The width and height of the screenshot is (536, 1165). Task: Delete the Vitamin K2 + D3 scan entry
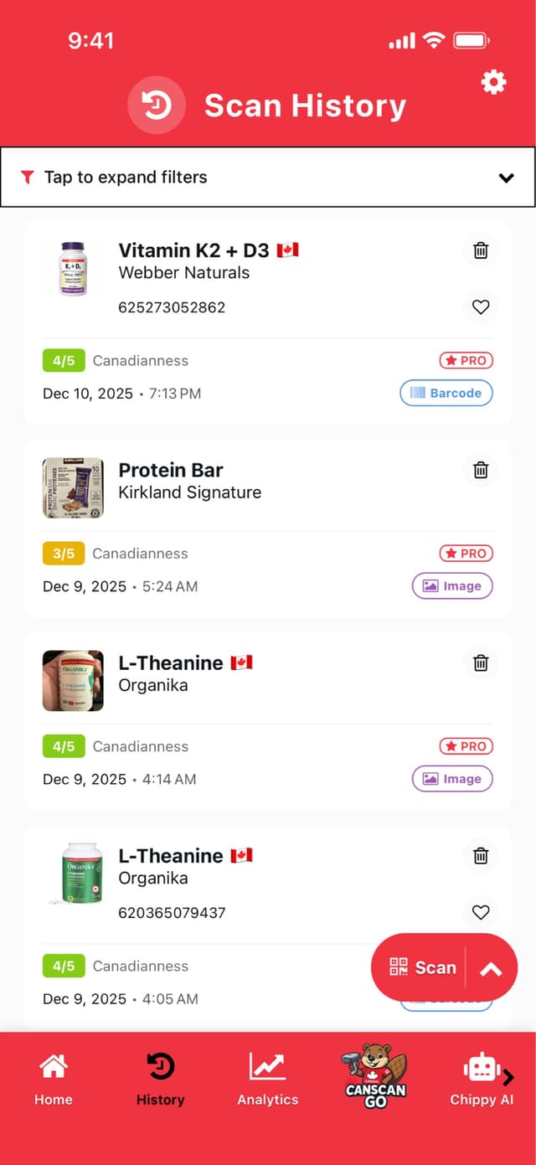pos(481,250)
